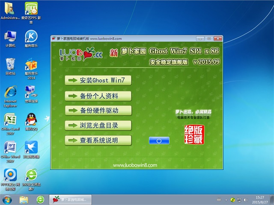Open the 爱奇艺PPS 影音 desktop icon
The width and height of the screenshot is (274, 205).
tap(31, 9)
